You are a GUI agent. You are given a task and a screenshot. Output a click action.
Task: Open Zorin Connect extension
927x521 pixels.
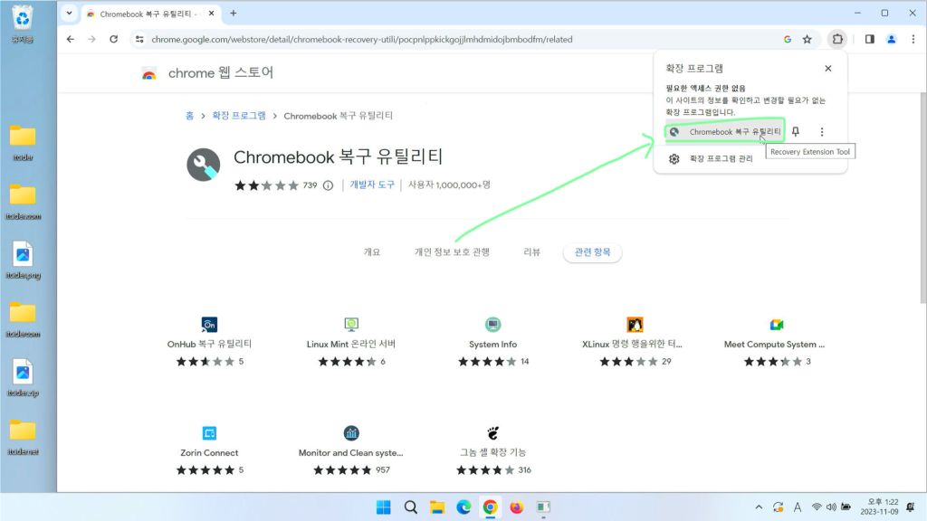click(209, 451)
